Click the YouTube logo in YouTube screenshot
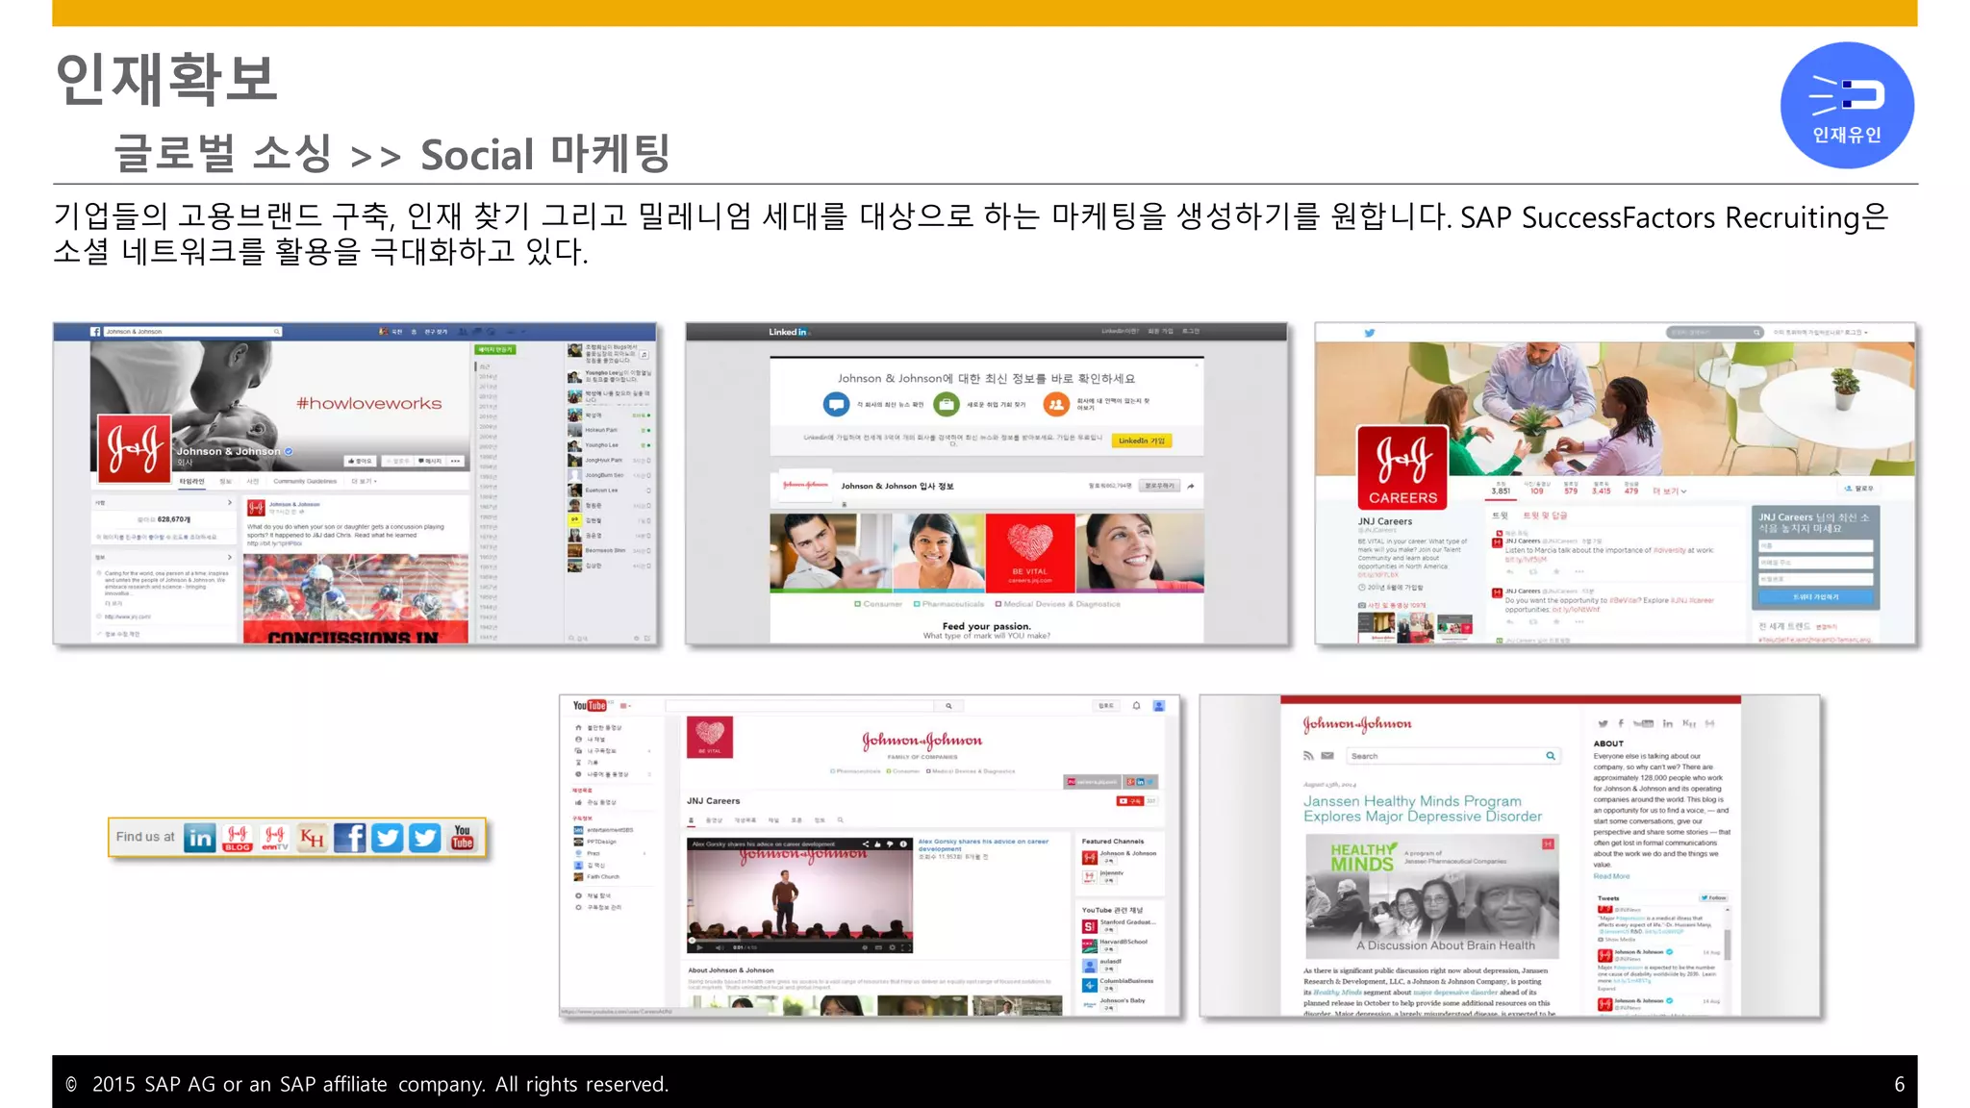 point(590,706)
